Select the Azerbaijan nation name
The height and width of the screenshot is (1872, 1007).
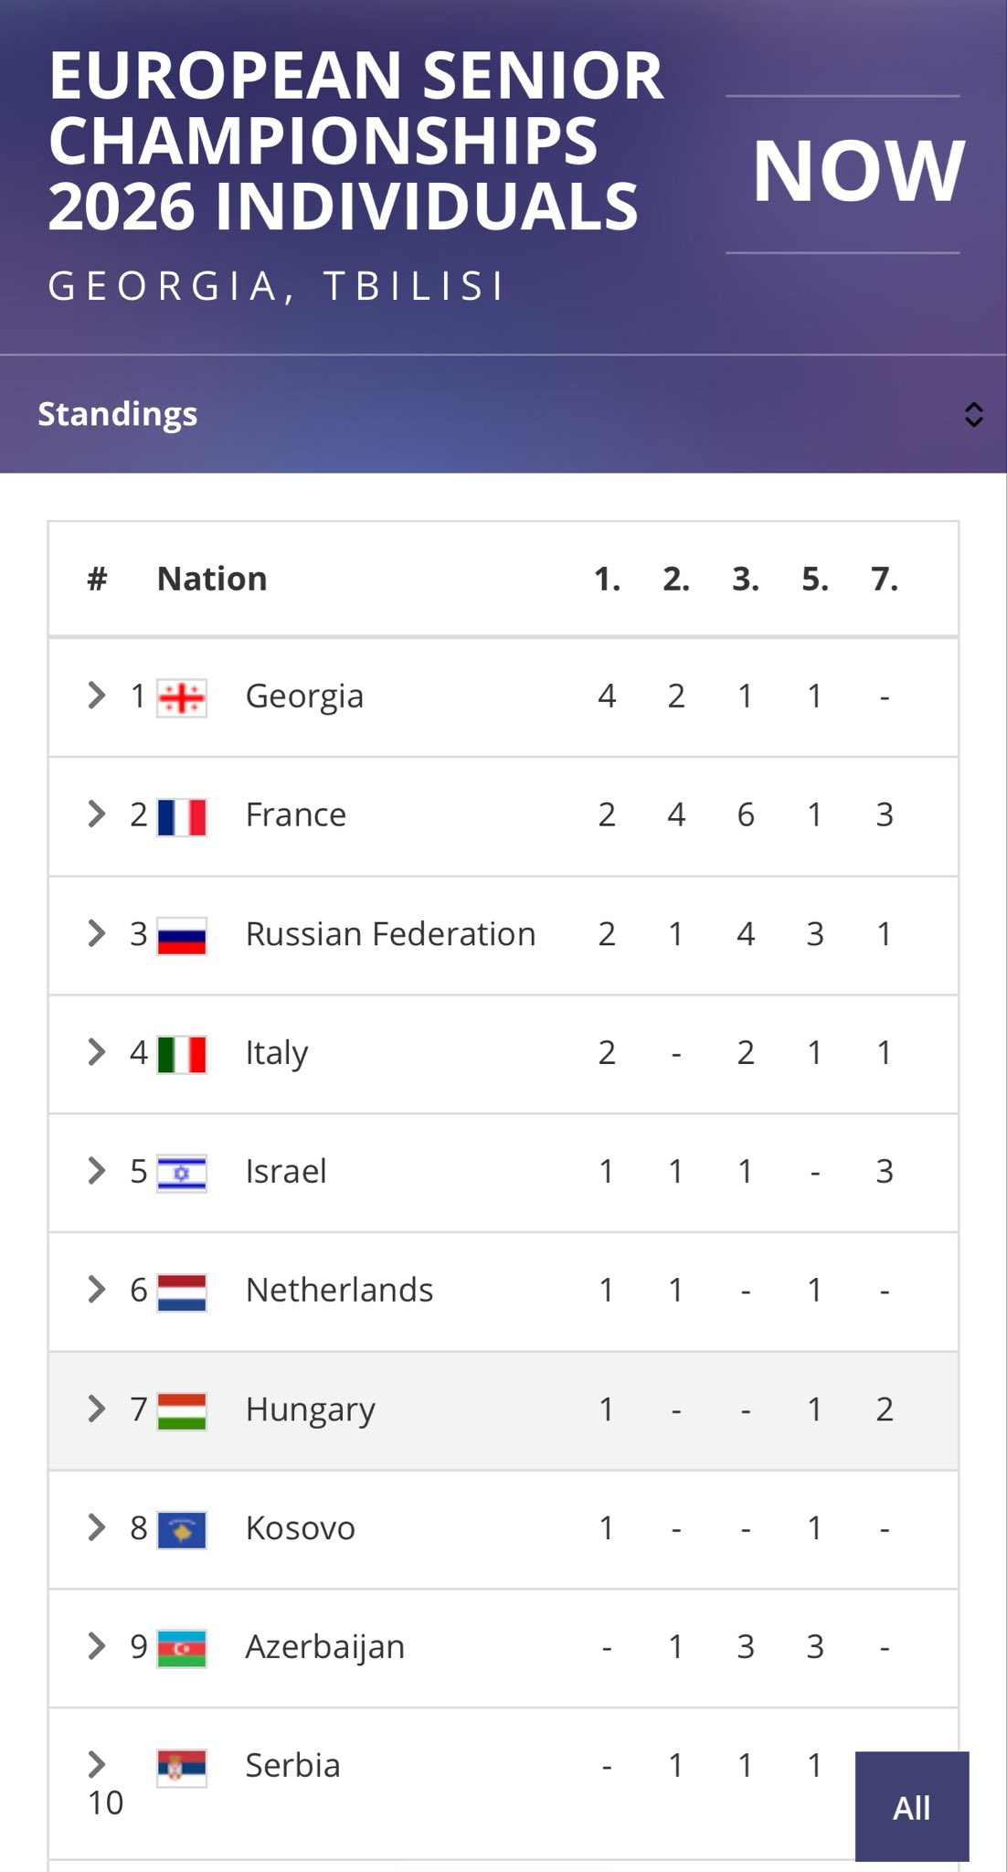[x=324, y=1646]
